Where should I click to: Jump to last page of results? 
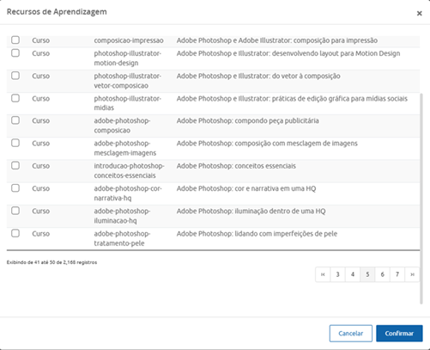412,274
